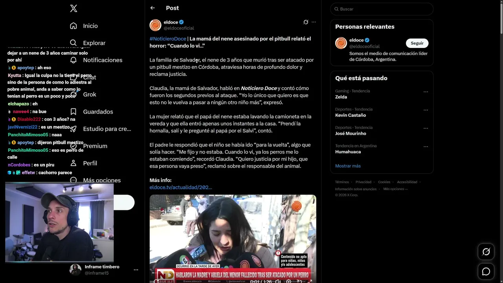The width and height of the screenshot is (503, 283).
Task: Open the #NoticieroDoce hashtag
Action: [x=168, y=39]
